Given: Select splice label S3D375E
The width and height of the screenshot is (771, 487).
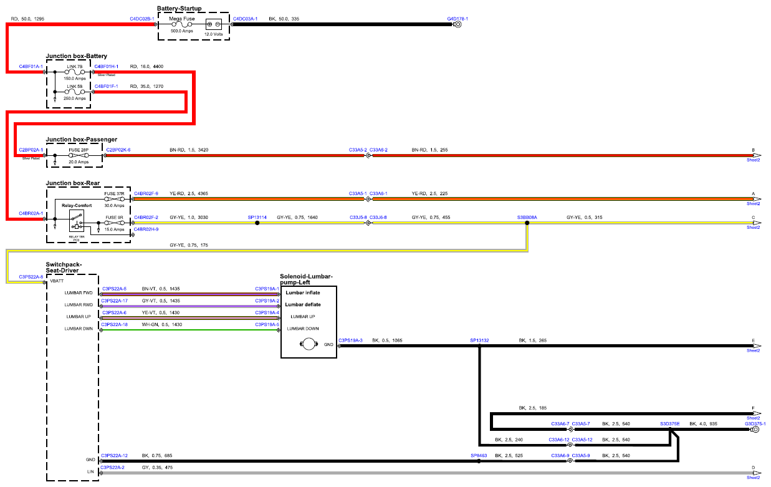Looking at the screenshot, I should 670,424.
